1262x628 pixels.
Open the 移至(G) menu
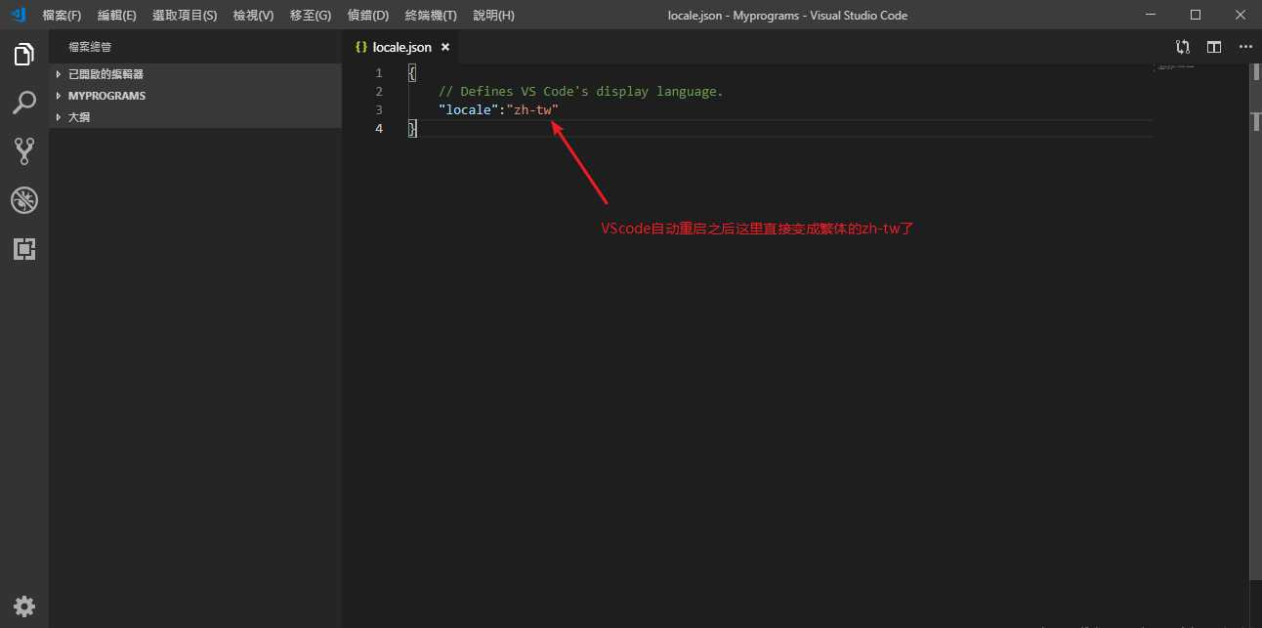[311, 16]
